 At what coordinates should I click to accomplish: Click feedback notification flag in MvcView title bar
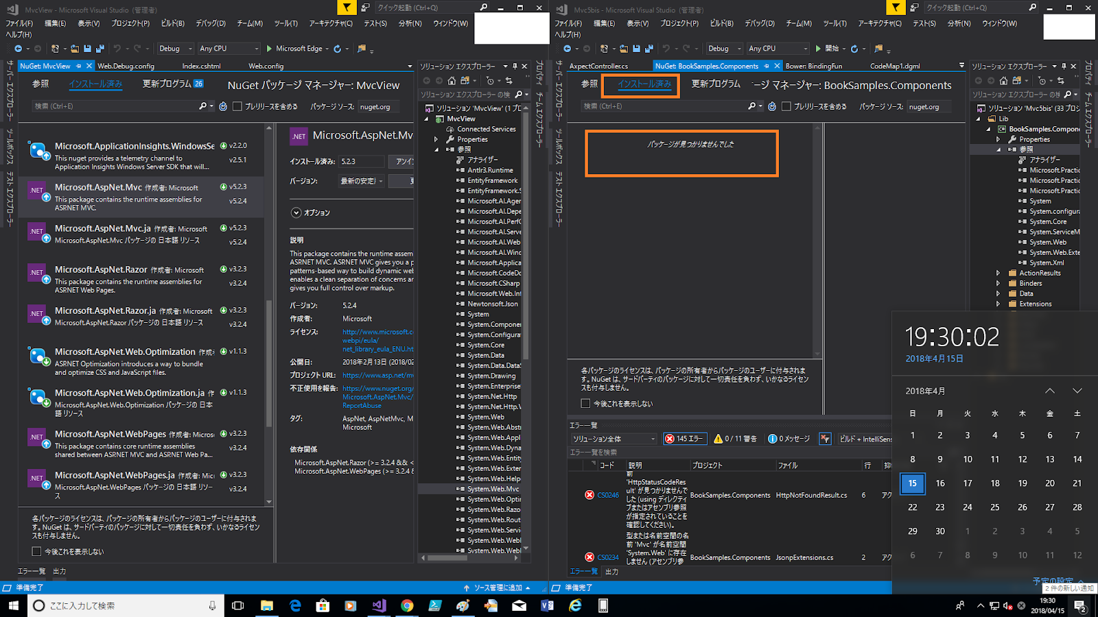(x=347, y=8)
